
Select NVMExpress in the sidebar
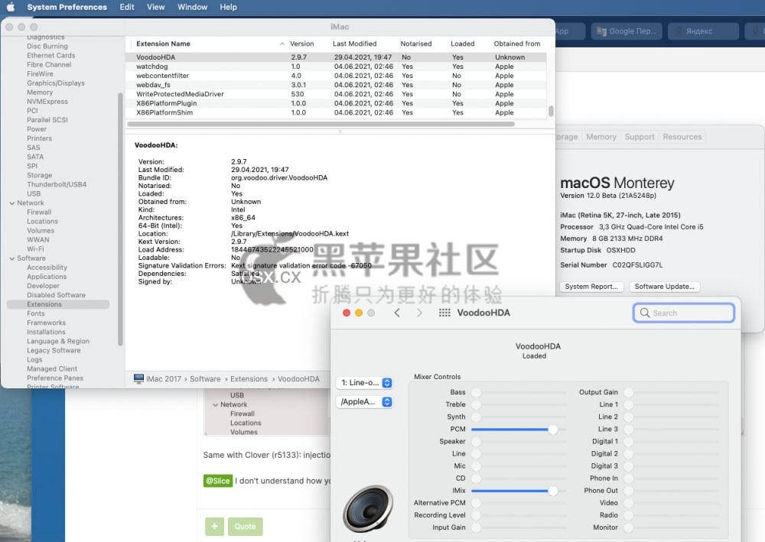pyautogui.click(x=47, y=102)
